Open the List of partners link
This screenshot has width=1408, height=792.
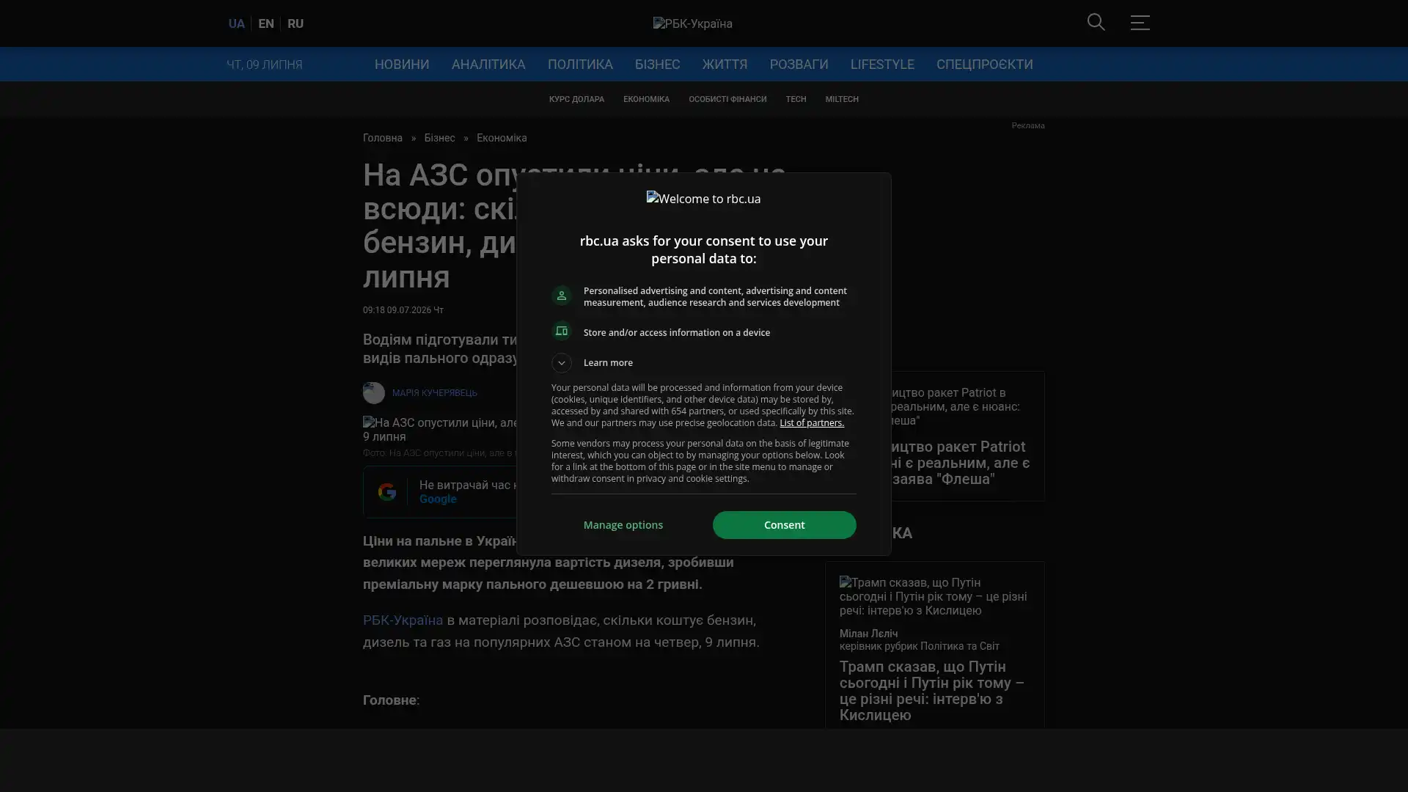[x=811, y=423]
